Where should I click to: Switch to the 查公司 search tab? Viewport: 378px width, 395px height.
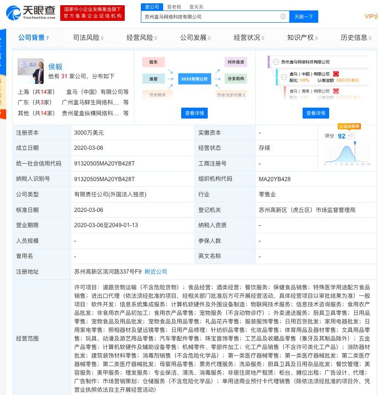tap(152, 7)
